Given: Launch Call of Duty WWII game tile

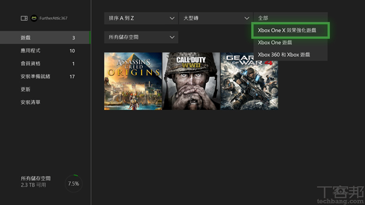Looking at the screenshot, I should click(191, 81).
